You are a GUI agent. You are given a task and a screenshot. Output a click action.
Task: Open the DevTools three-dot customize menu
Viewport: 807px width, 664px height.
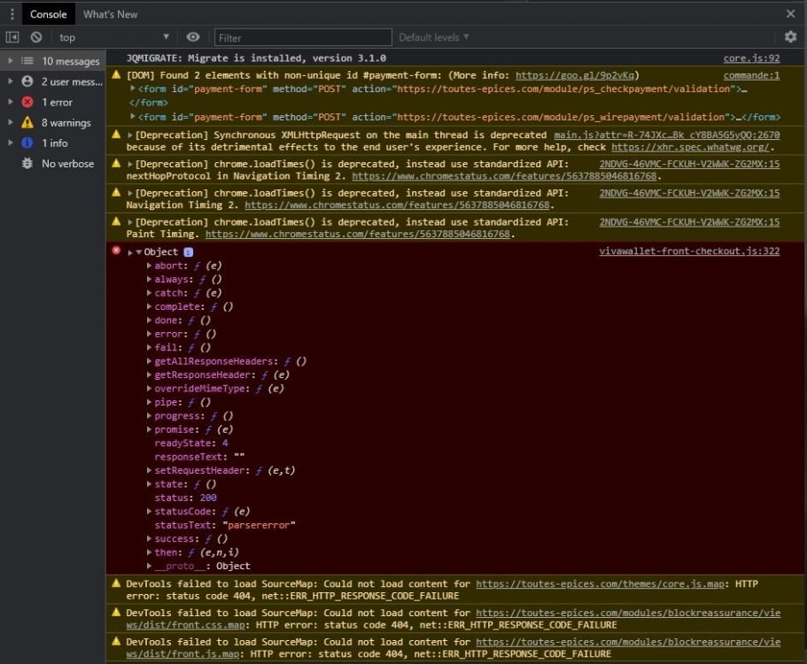12,14
